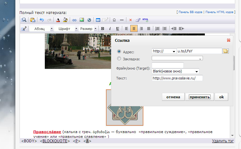Open the http:// protocol dropdown

tap(164, 51)
